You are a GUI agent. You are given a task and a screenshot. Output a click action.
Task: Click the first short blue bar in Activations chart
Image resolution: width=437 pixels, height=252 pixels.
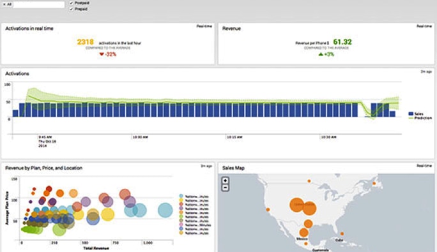pyautogui.click(x=15, y=114)
